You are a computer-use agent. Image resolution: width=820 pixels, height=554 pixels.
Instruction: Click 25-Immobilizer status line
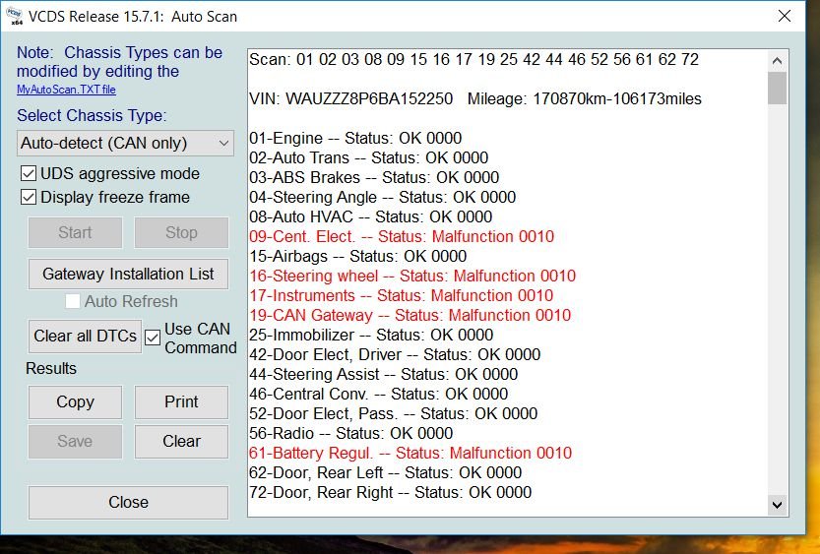pyautogui.click(x=371, y=335)
